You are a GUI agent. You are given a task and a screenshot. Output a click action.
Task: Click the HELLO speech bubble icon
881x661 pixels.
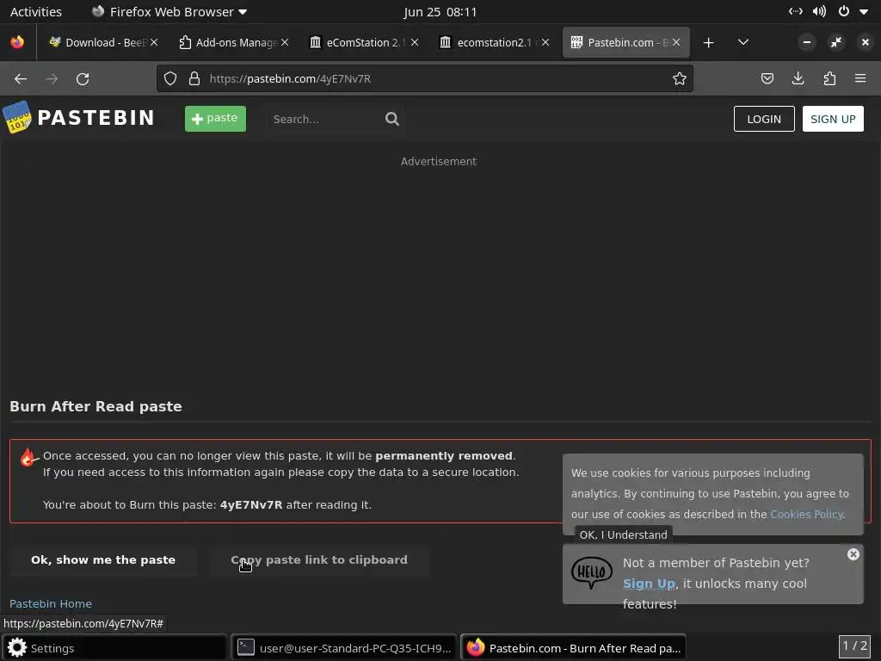pyautogui.click(x=592, y=572)
